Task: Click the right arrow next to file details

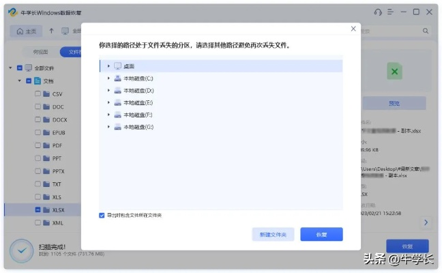Action: tap(425, 222)
